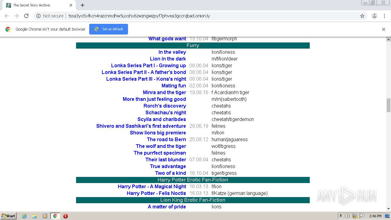Open 'Lonka Series Part II - A father's bond'

144,72
